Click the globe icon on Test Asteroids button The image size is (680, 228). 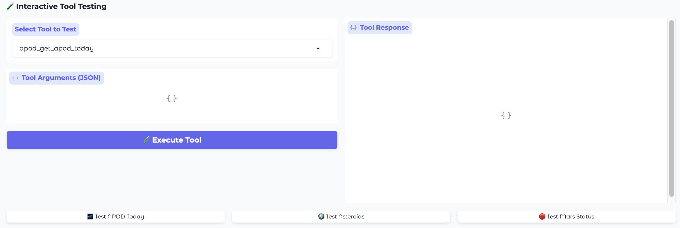pos(322,216)
